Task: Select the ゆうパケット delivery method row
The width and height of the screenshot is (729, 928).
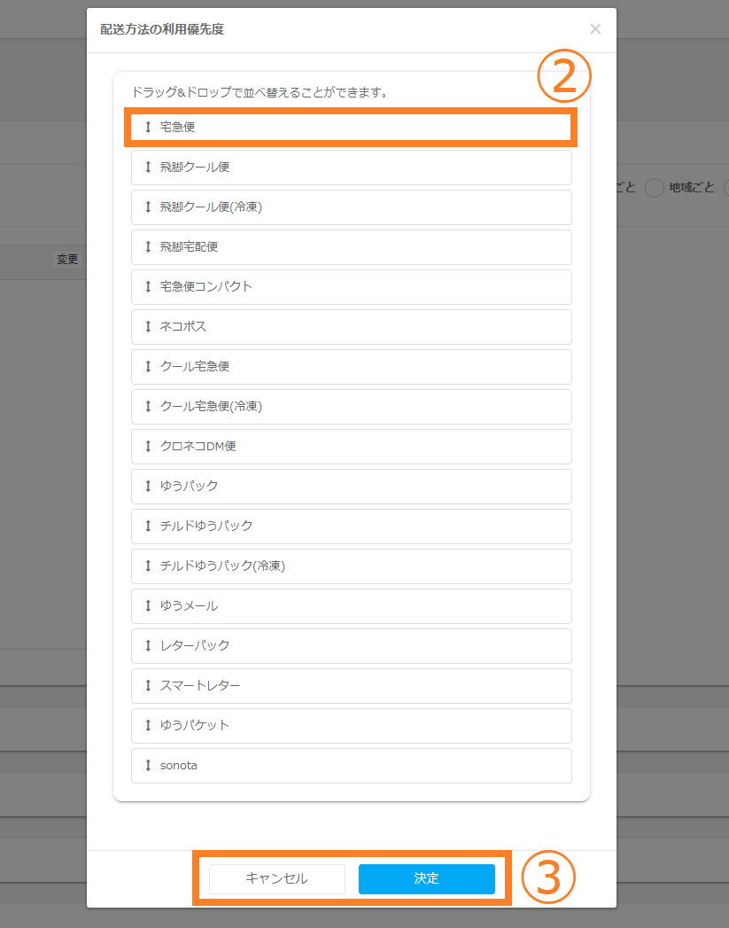Action: 351,725
